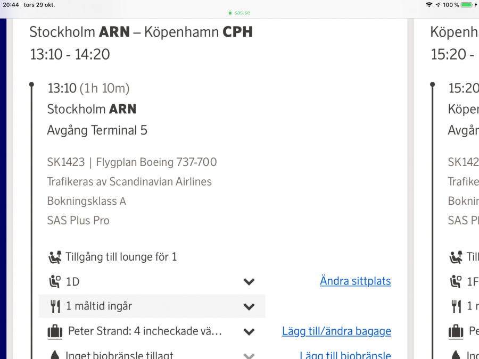The height and width of the screenshot is (359, 479).
Task: Expand the "1 måltid ingår" chevron
Action: click(249, 306)
